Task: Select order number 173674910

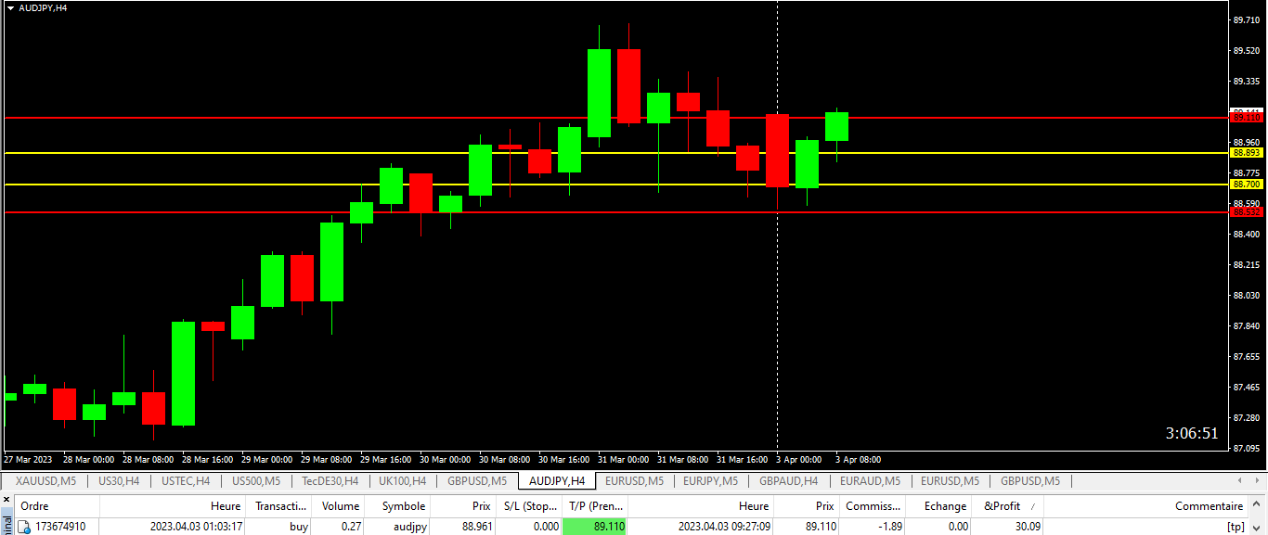Action: pos(61,527)
